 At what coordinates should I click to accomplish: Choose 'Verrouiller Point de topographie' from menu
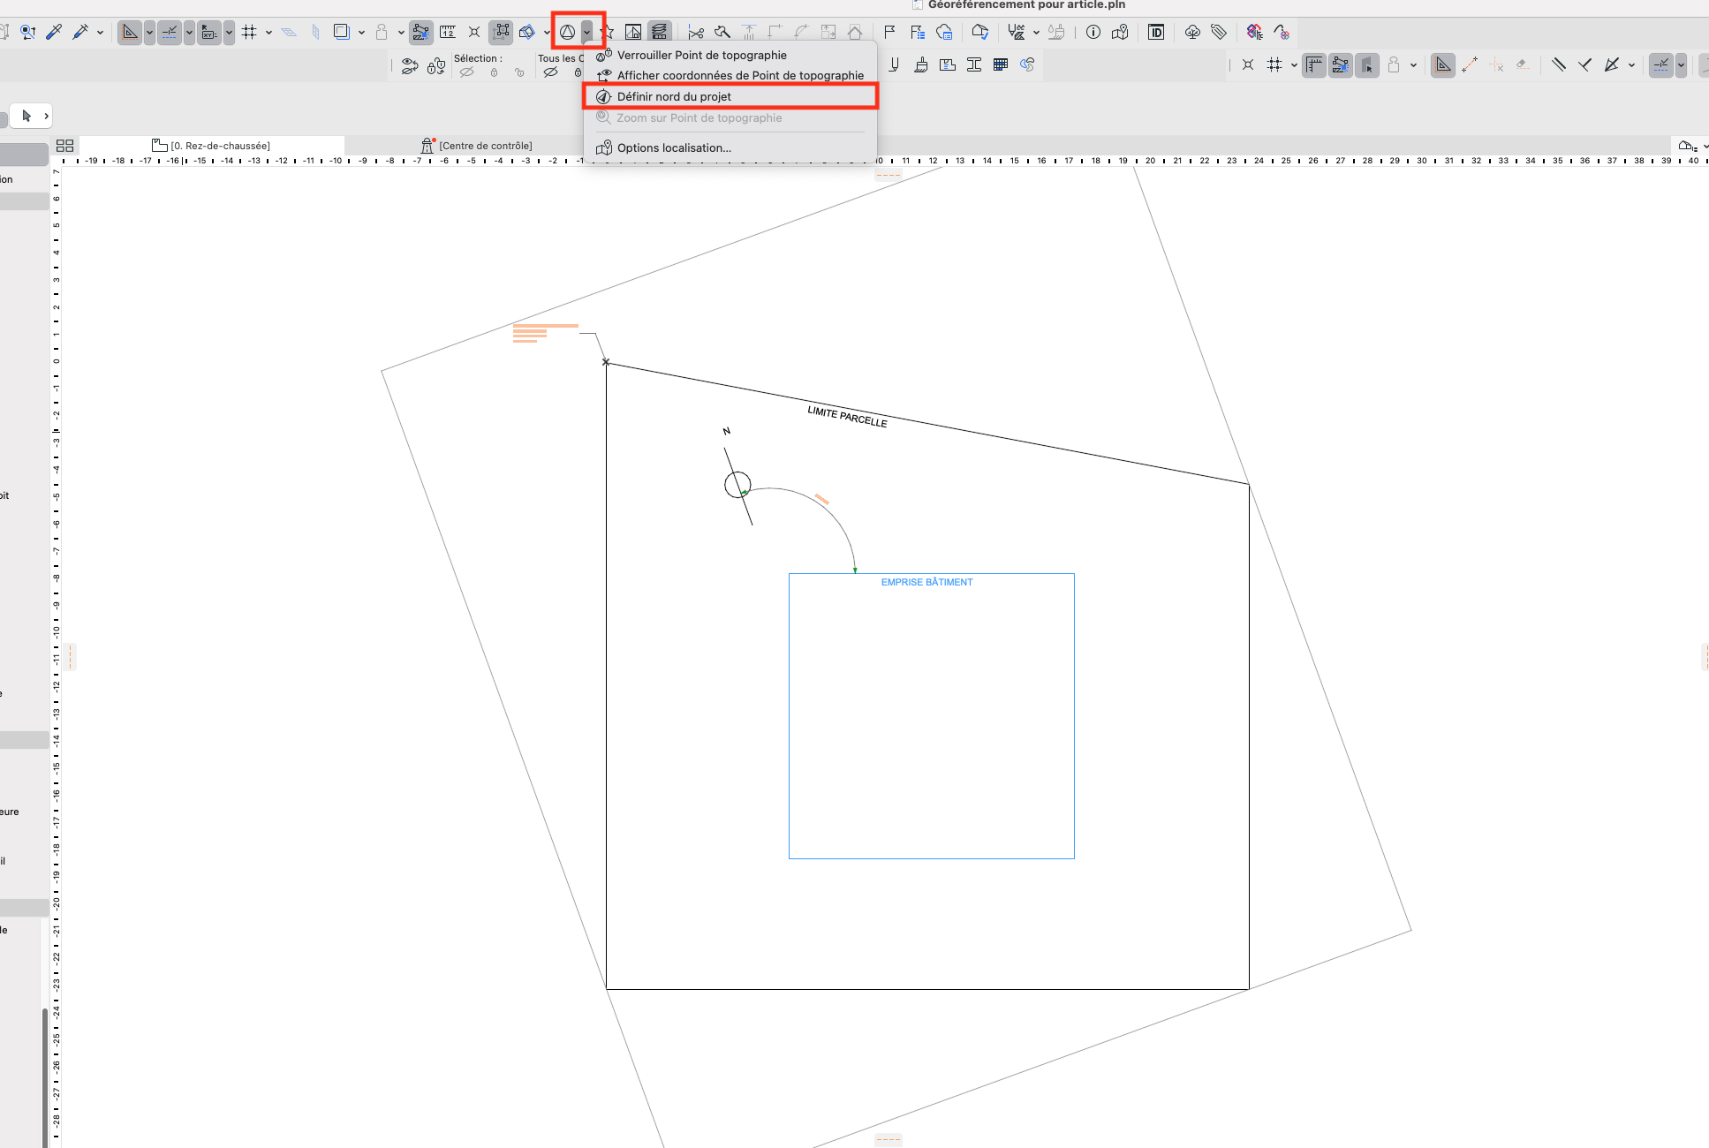pyautogui.click(x=730, y=55)
